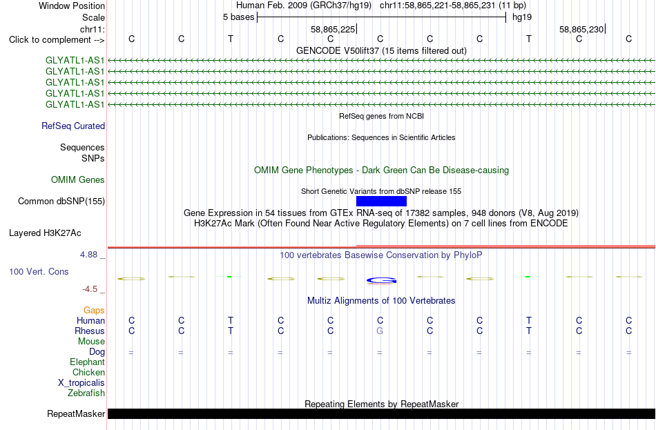The image size is (656, 430).
Task: Click the Sequences track label
Action: coord(82,147)
